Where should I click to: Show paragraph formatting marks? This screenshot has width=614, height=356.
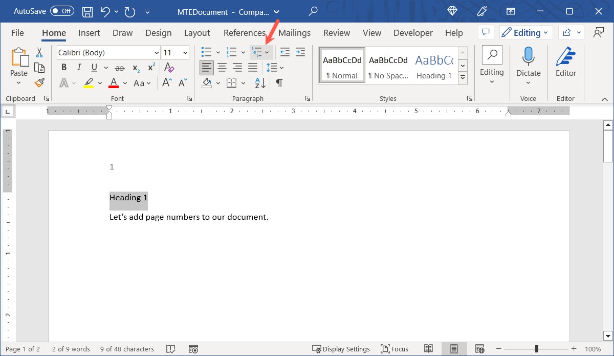tap(278, 82)
